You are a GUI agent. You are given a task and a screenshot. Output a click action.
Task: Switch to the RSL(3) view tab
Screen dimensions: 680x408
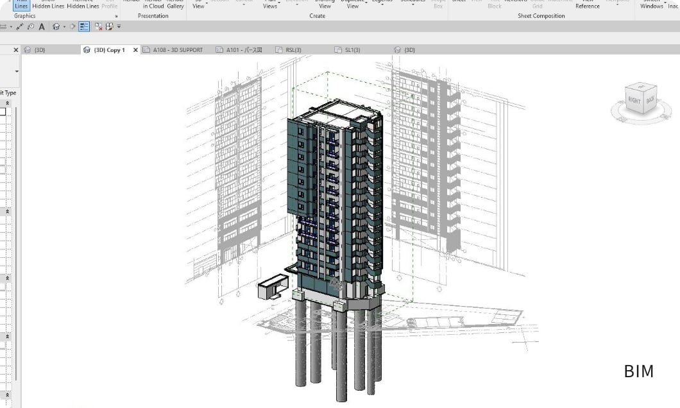click(293, 50)
